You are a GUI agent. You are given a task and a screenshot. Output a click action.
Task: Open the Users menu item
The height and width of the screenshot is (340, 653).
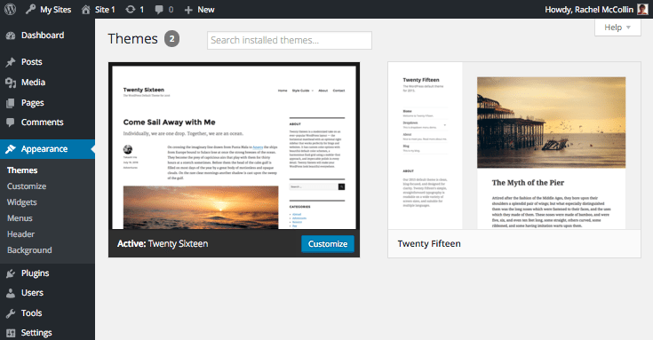click(x=32, y=293)
